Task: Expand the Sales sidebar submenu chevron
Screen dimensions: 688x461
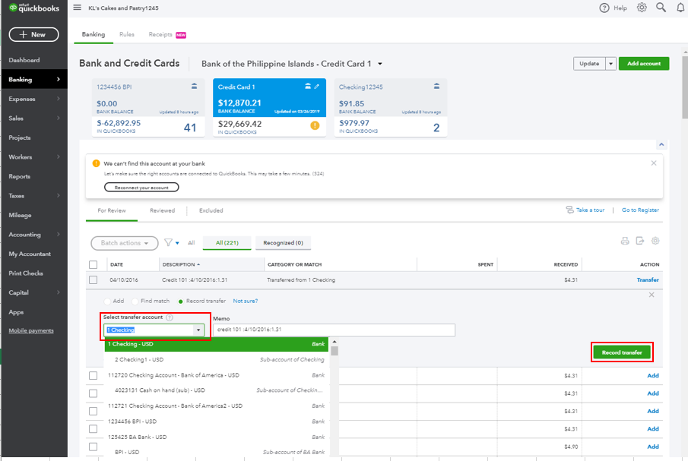Action: coord(59,118)
